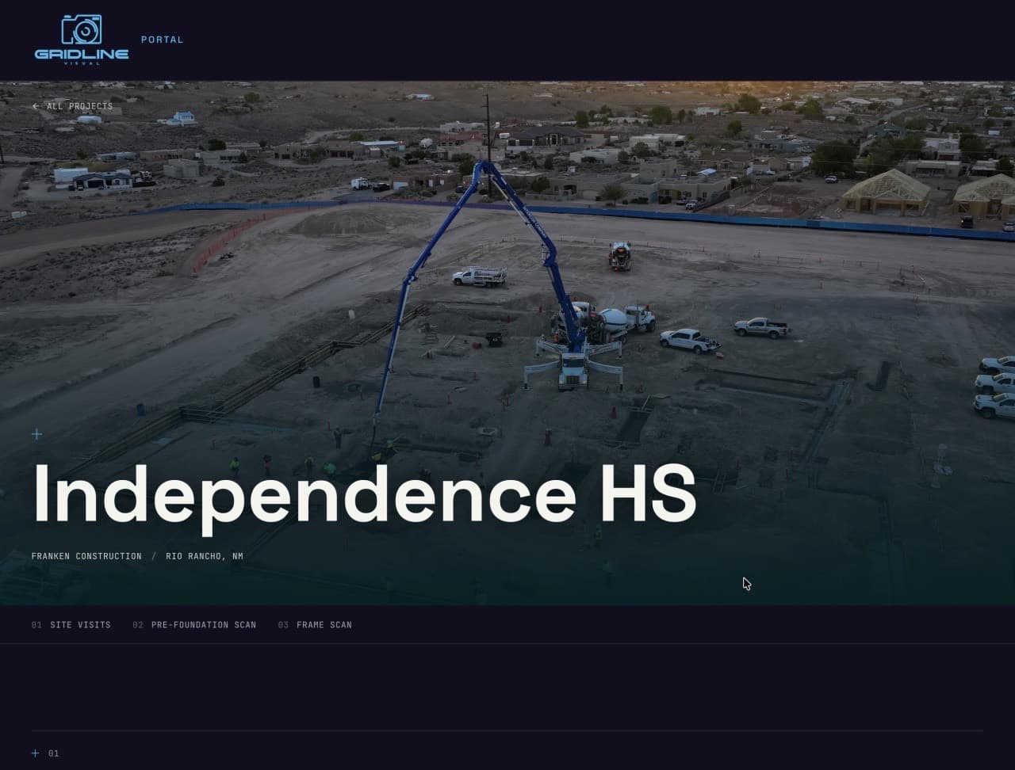The height and width of the screenshot is (770, 1015).
Task: Click the 01 section label at bottom
Action: pyautogui.click(x=54, y=753)
